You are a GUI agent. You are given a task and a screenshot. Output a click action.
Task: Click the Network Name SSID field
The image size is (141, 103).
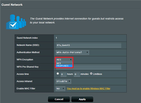click(x=89, y=45)
